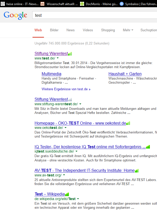
Task: Open AV-TEST Independent IT-Security Institute result
Action: (85, 171)
